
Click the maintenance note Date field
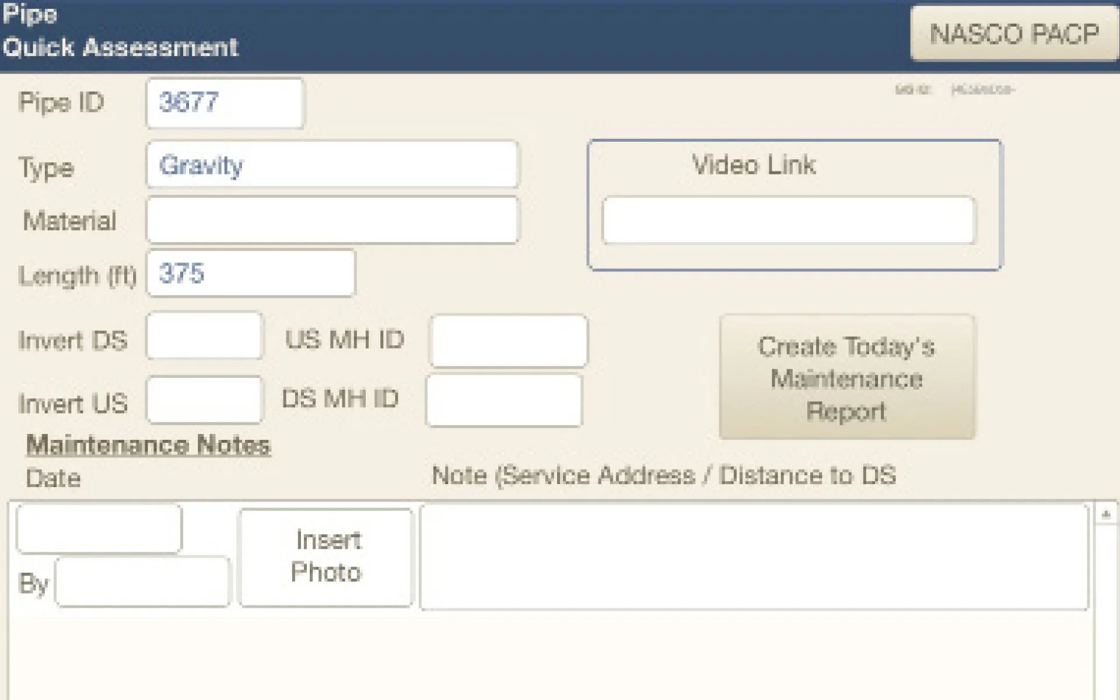click(x=99, y=528)
